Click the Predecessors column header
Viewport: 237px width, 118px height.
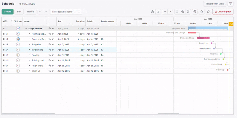tap(108, 21)
